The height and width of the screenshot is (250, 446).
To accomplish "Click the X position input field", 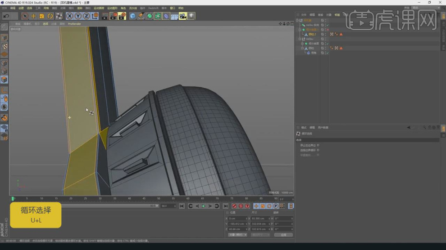I will point(237,218).
